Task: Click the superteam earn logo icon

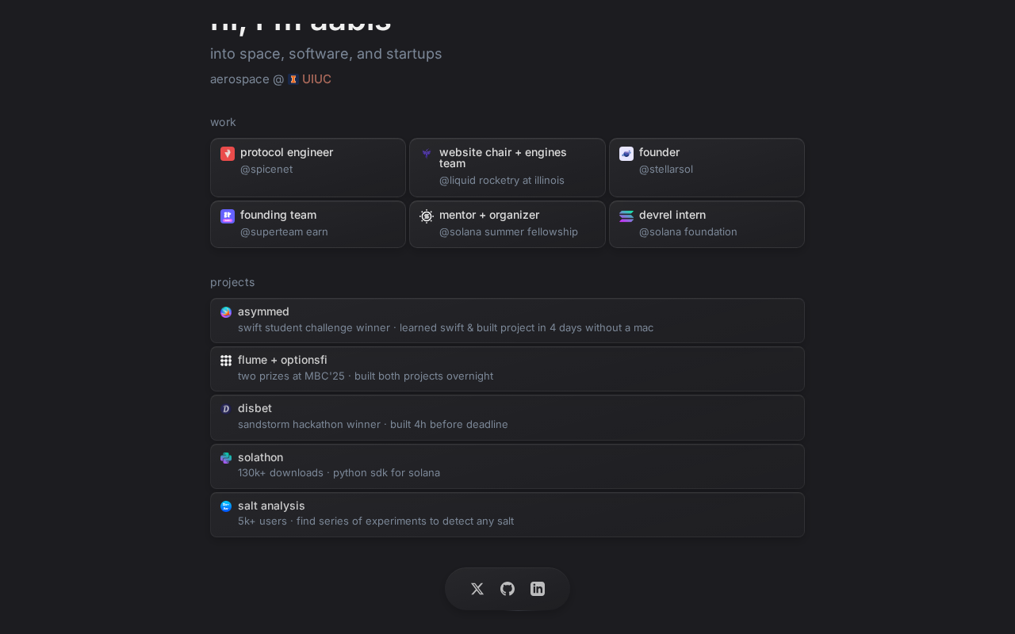Action: [x=228, y=216]
